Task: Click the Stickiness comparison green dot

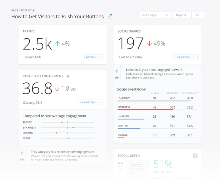Action: pyautogui.click(x=73, y=127)
